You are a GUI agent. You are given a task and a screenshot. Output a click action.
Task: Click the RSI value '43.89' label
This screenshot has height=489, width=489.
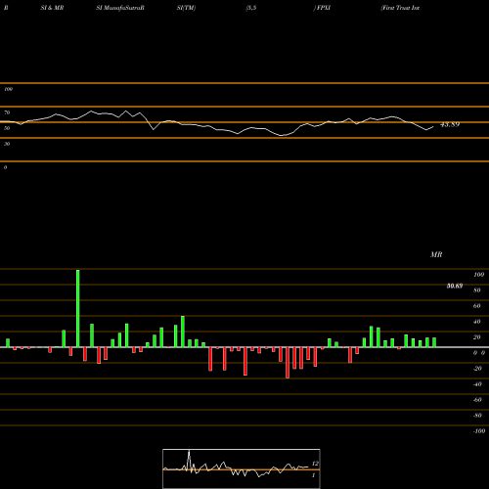pyautogui.click(x=450, y=124)
